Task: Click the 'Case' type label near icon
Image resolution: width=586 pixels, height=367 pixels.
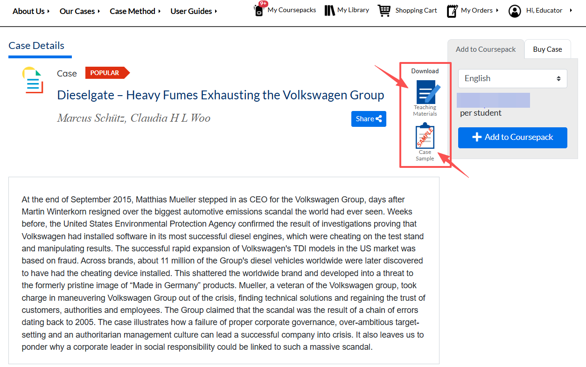Action: (x=67, y=73)
